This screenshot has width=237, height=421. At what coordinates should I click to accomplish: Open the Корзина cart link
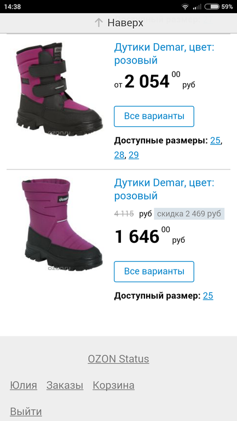click(x=113, y=385)
